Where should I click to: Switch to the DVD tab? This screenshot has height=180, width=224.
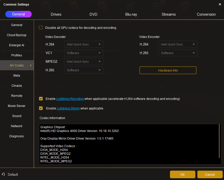point(93,14)
